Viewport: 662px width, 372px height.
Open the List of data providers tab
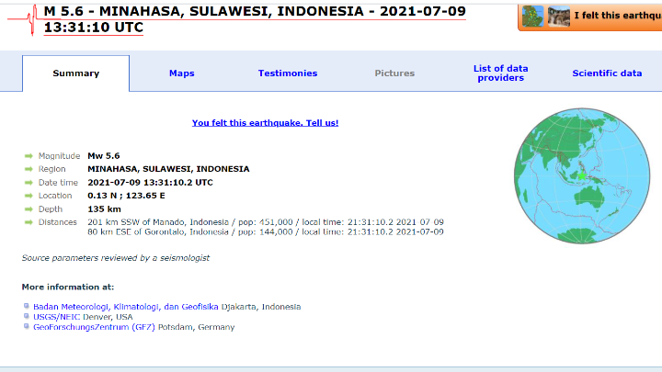pos(500,73)
